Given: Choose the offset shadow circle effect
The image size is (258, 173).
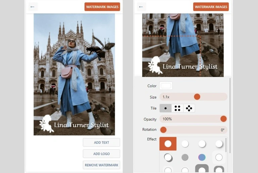Looking at the screenshot, I should coord(168,158).
